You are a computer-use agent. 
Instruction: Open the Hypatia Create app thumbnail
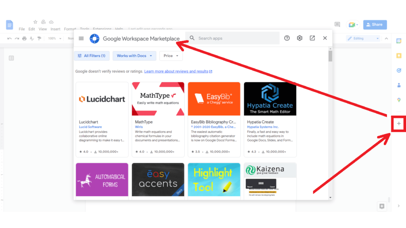coord(270,99)
